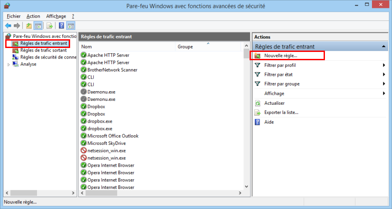Open Filtrer par profil submenu arrow
Image resolution: width=392 pixels, height=209 pixels.
tap(384, 65)
